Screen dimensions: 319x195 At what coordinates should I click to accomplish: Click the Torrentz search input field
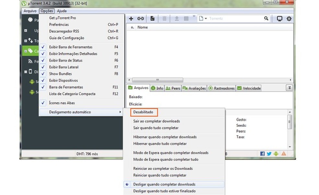click(235, 18)
